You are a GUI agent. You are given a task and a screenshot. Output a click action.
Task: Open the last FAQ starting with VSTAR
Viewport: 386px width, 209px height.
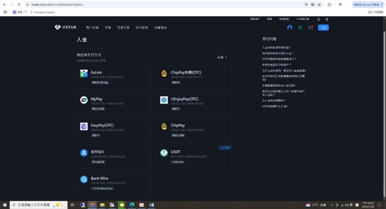click(x=275, y=106)
